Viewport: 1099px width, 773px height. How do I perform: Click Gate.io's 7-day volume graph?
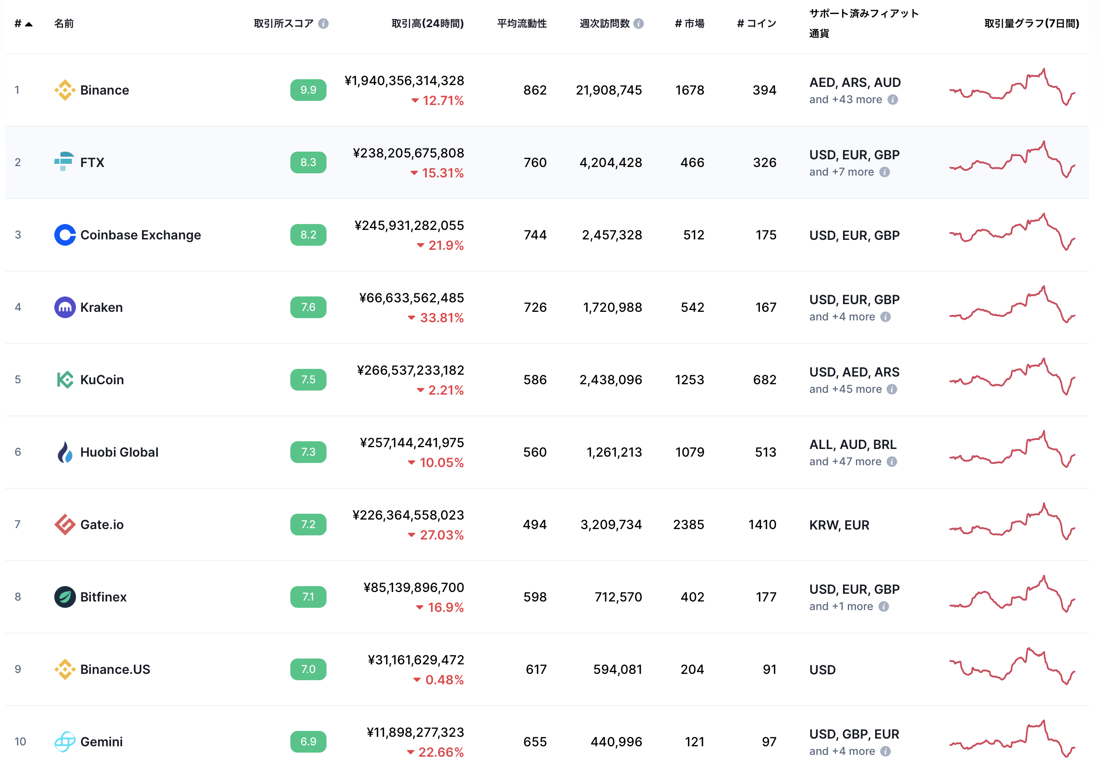tap(1012, 522)
